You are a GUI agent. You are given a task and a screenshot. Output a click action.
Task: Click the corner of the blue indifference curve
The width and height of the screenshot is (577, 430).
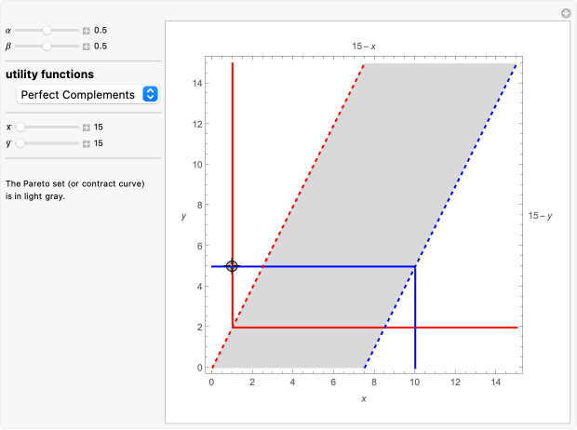coord(415,267)
